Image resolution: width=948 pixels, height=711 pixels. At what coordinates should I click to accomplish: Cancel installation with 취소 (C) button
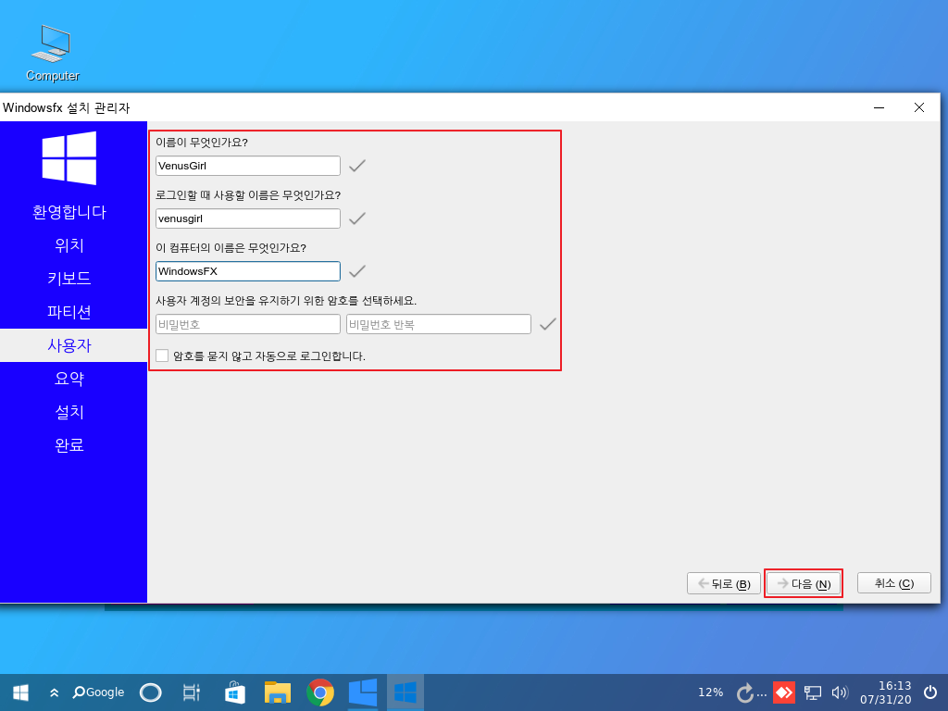click(894, 583)
